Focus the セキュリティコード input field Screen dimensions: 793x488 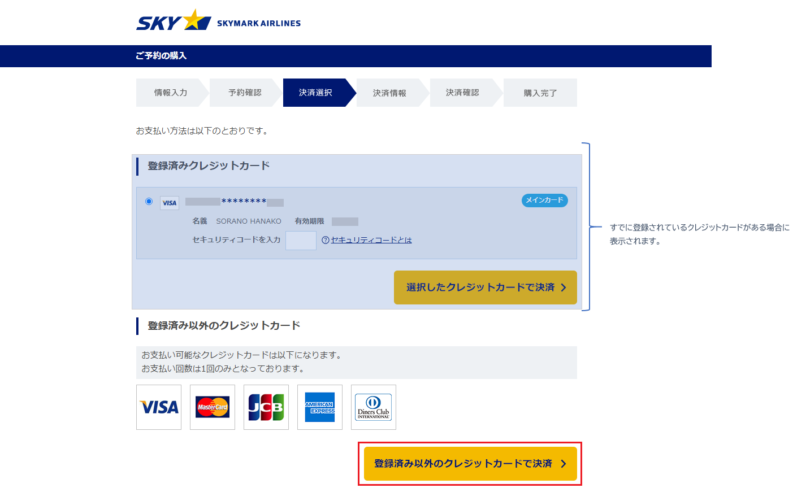pyautogui.click(x=301, y=240)
